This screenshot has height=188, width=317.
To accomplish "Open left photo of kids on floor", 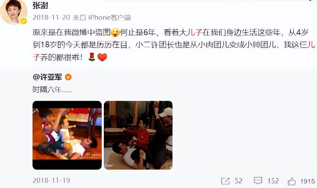I will 67,135.
